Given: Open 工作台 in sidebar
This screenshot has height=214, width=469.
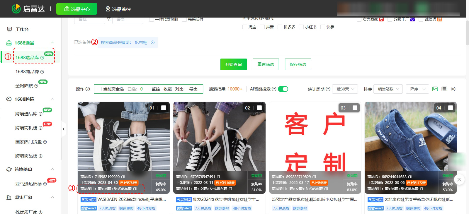Looking at the screenshot, I should click(x=22, y=29).
